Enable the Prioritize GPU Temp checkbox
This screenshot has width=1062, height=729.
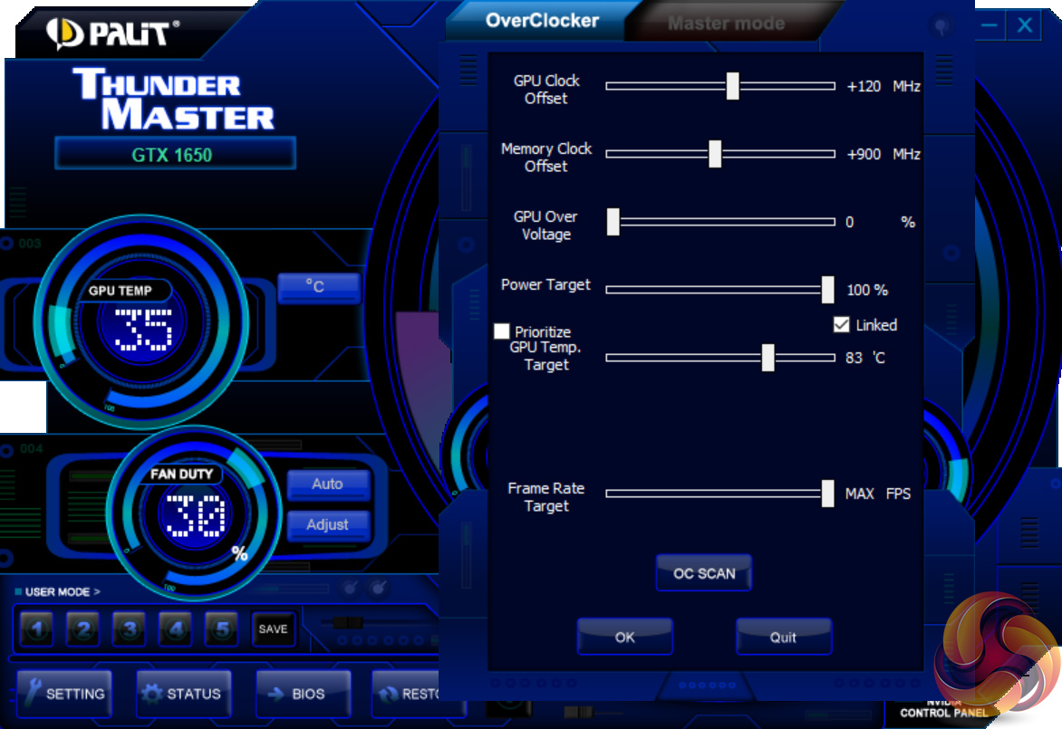pyautogui.click(x=501, y=331)
